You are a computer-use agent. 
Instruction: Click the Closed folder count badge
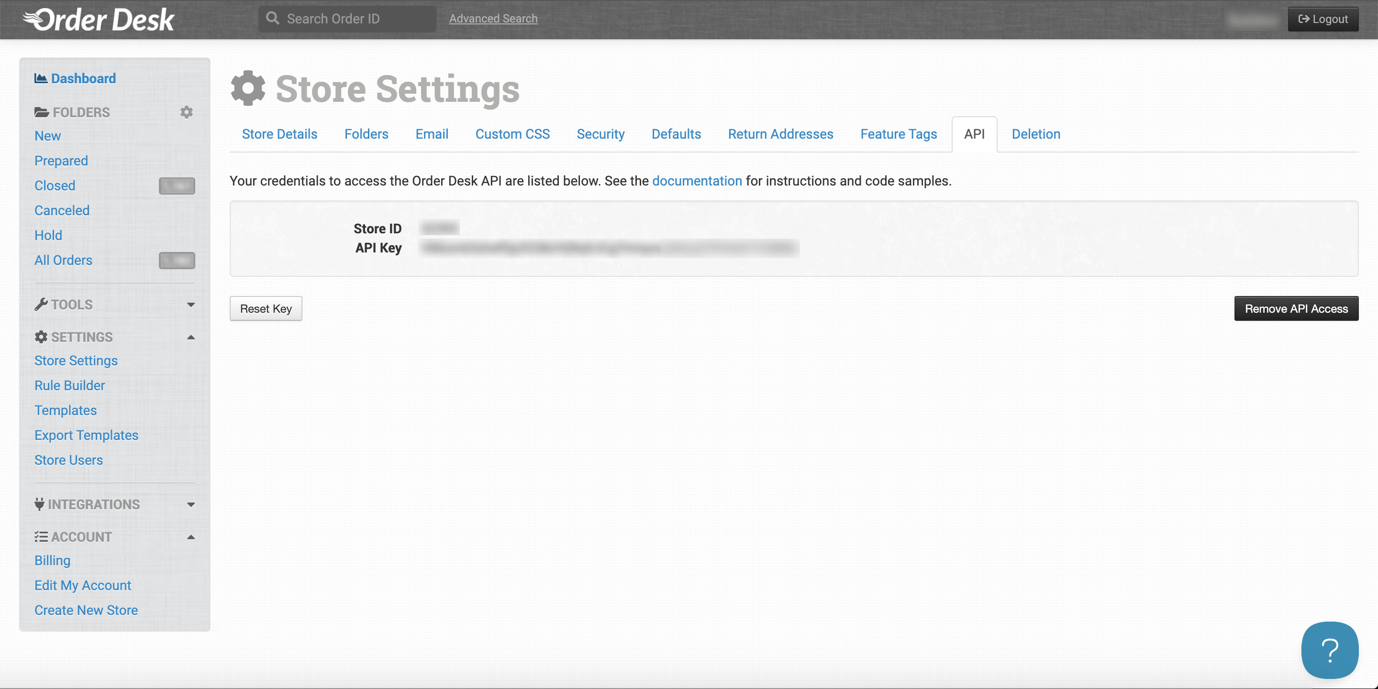(177, 186)
